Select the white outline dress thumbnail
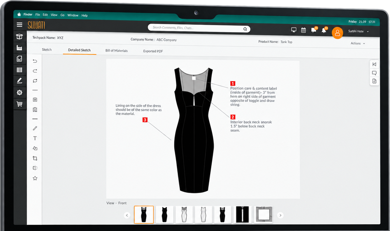390x231 pixels. click(204, 215)
